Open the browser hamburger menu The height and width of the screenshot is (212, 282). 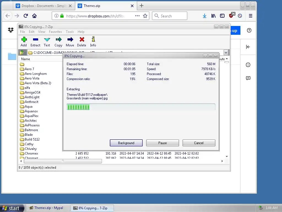tap(251, 16)
